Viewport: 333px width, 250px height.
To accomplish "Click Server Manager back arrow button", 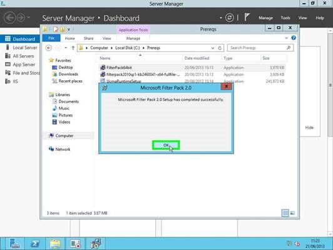I will coord(9,18).
